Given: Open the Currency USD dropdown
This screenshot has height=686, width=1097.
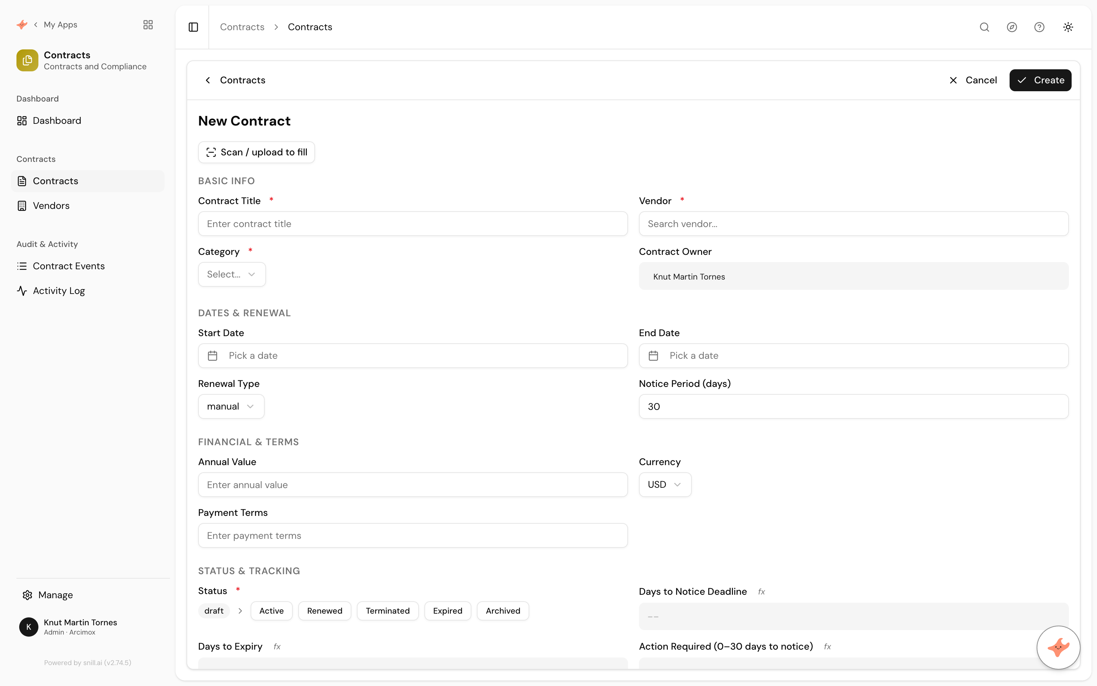Looking at the screenshot, I should click(x=665, y=485).
